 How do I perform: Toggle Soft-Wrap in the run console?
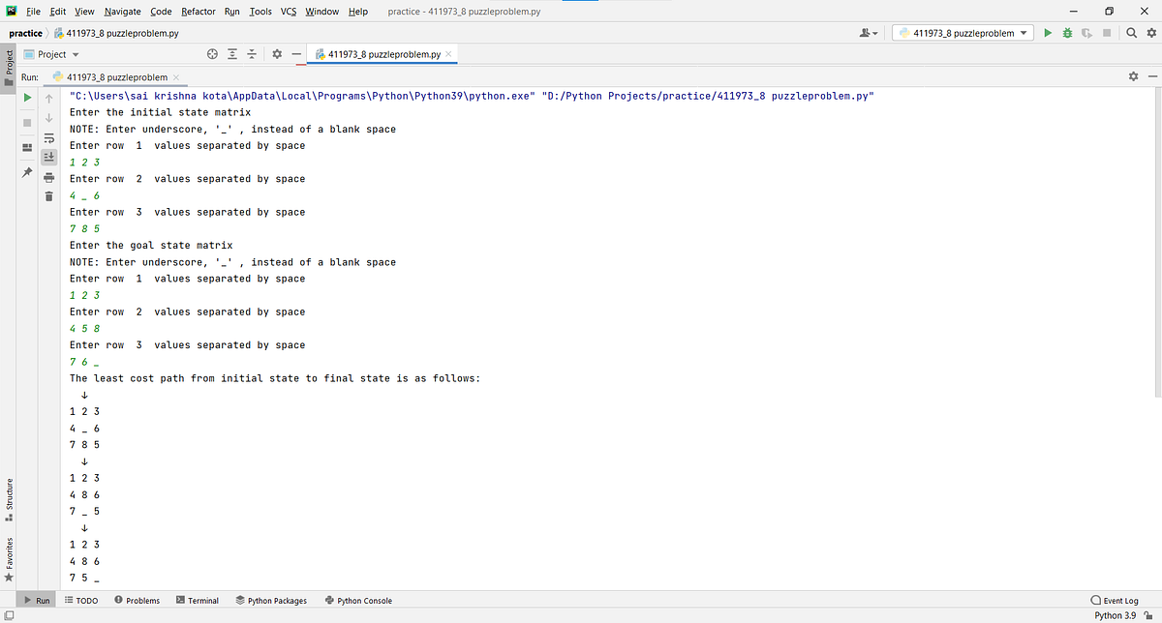click(x=49, y=138)
